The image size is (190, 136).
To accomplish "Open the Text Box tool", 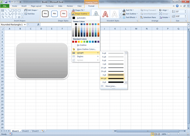I will [x=30, y=14].
